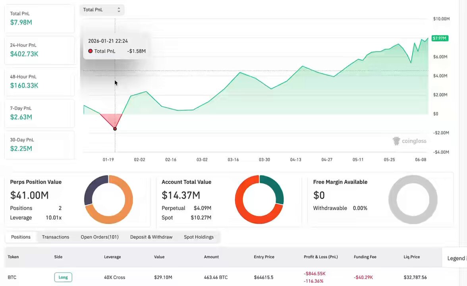Click the $32,787.56 liquidation price cell
This screenshot has width=467, height=286.
415,277
